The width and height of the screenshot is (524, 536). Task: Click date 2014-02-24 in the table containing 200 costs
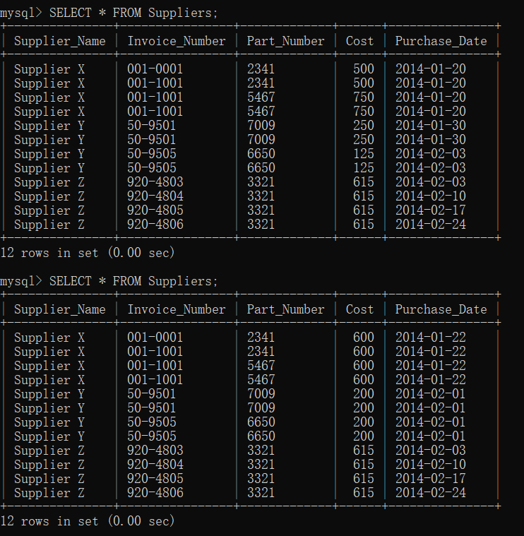click(430, 493)
